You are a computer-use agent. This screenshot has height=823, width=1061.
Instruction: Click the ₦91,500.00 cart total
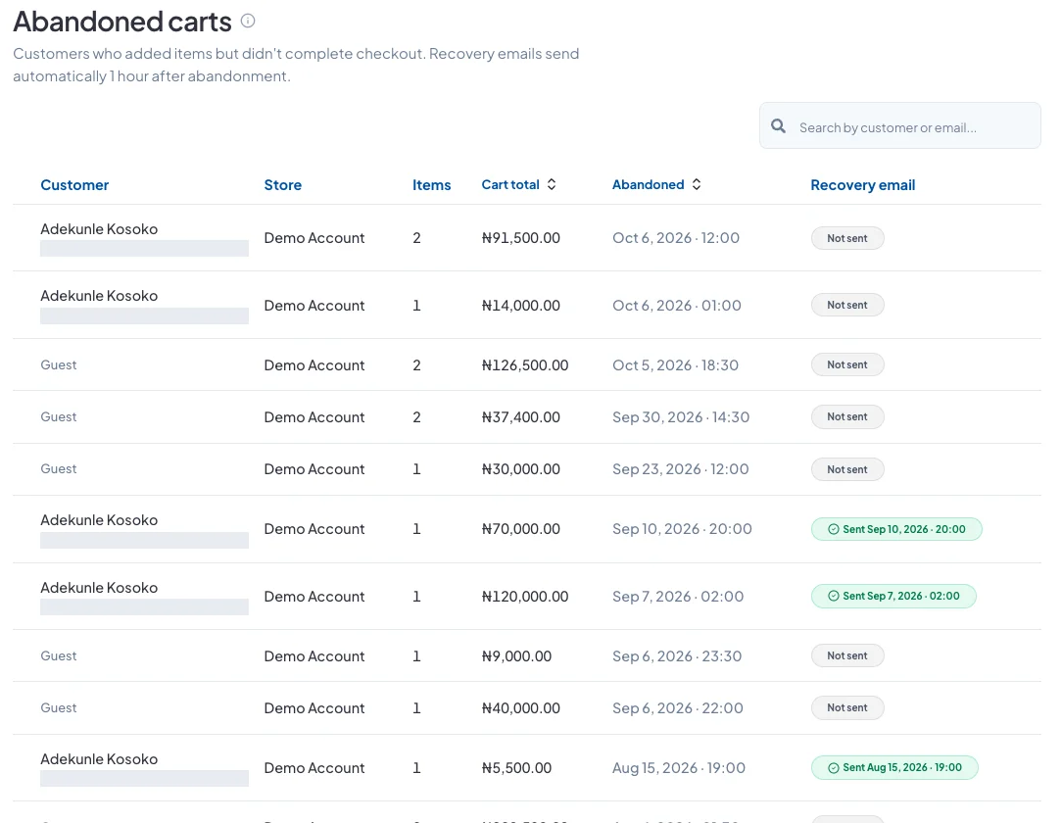pyautogui.click(x=521, y=238)
